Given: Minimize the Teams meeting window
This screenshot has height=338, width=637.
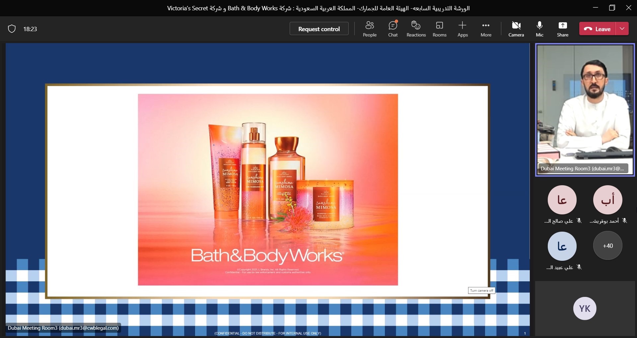Looking at the screenshot, I should 596,8.
